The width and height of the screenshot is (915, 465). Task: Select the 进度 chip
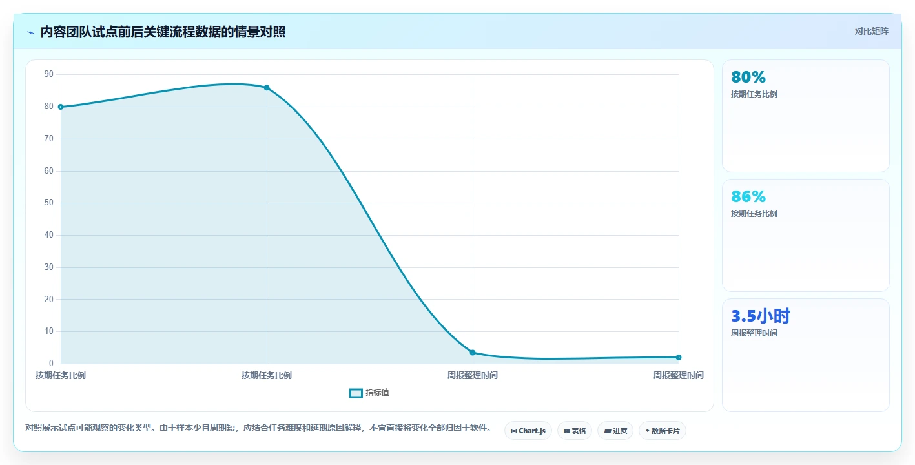[615, 431]
